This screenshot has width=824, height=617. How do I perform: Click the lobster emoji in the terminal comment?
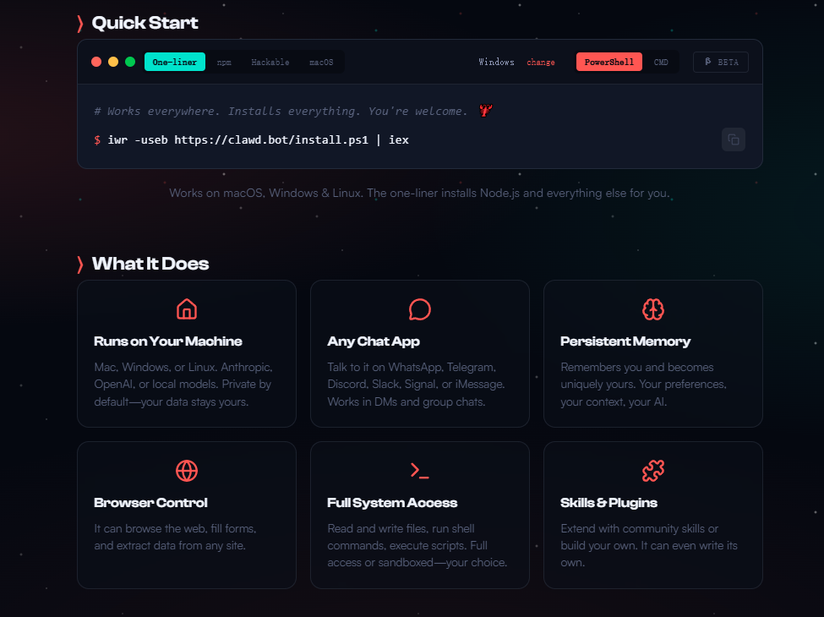pos(486,111)
